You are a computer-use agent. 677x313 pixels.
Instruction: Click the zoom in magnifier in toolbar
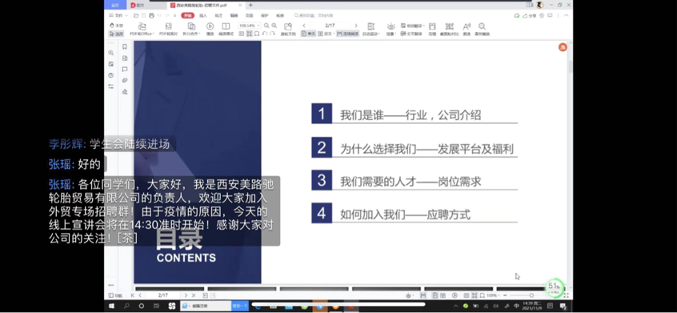[x=274, y=26]
